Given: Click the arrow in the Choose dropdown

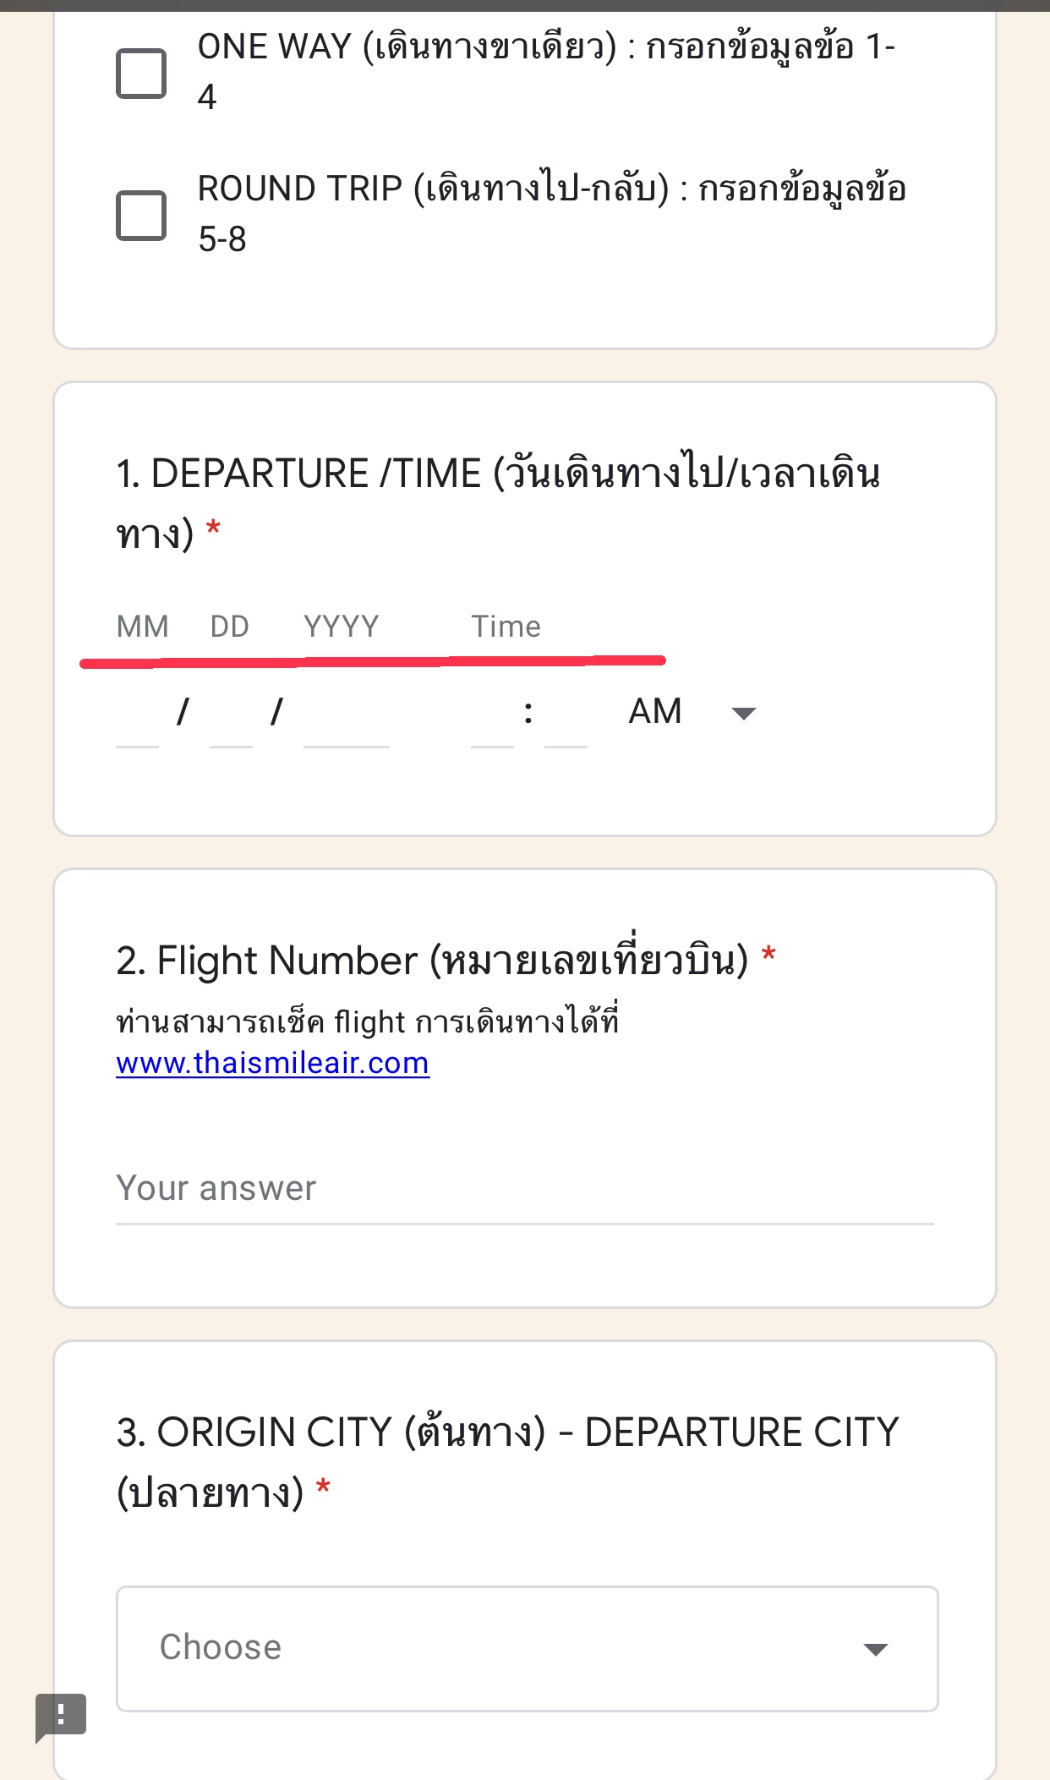Looking at the screenshot, I should tap(875, 1650).
